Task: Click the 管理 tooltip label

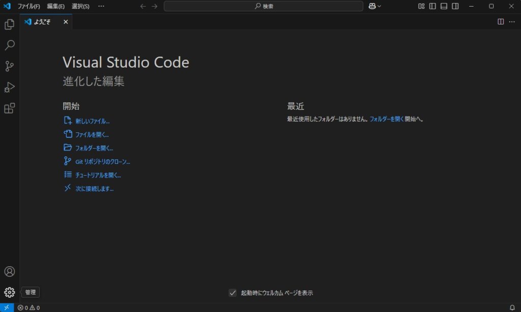Action: click(30, 292)
